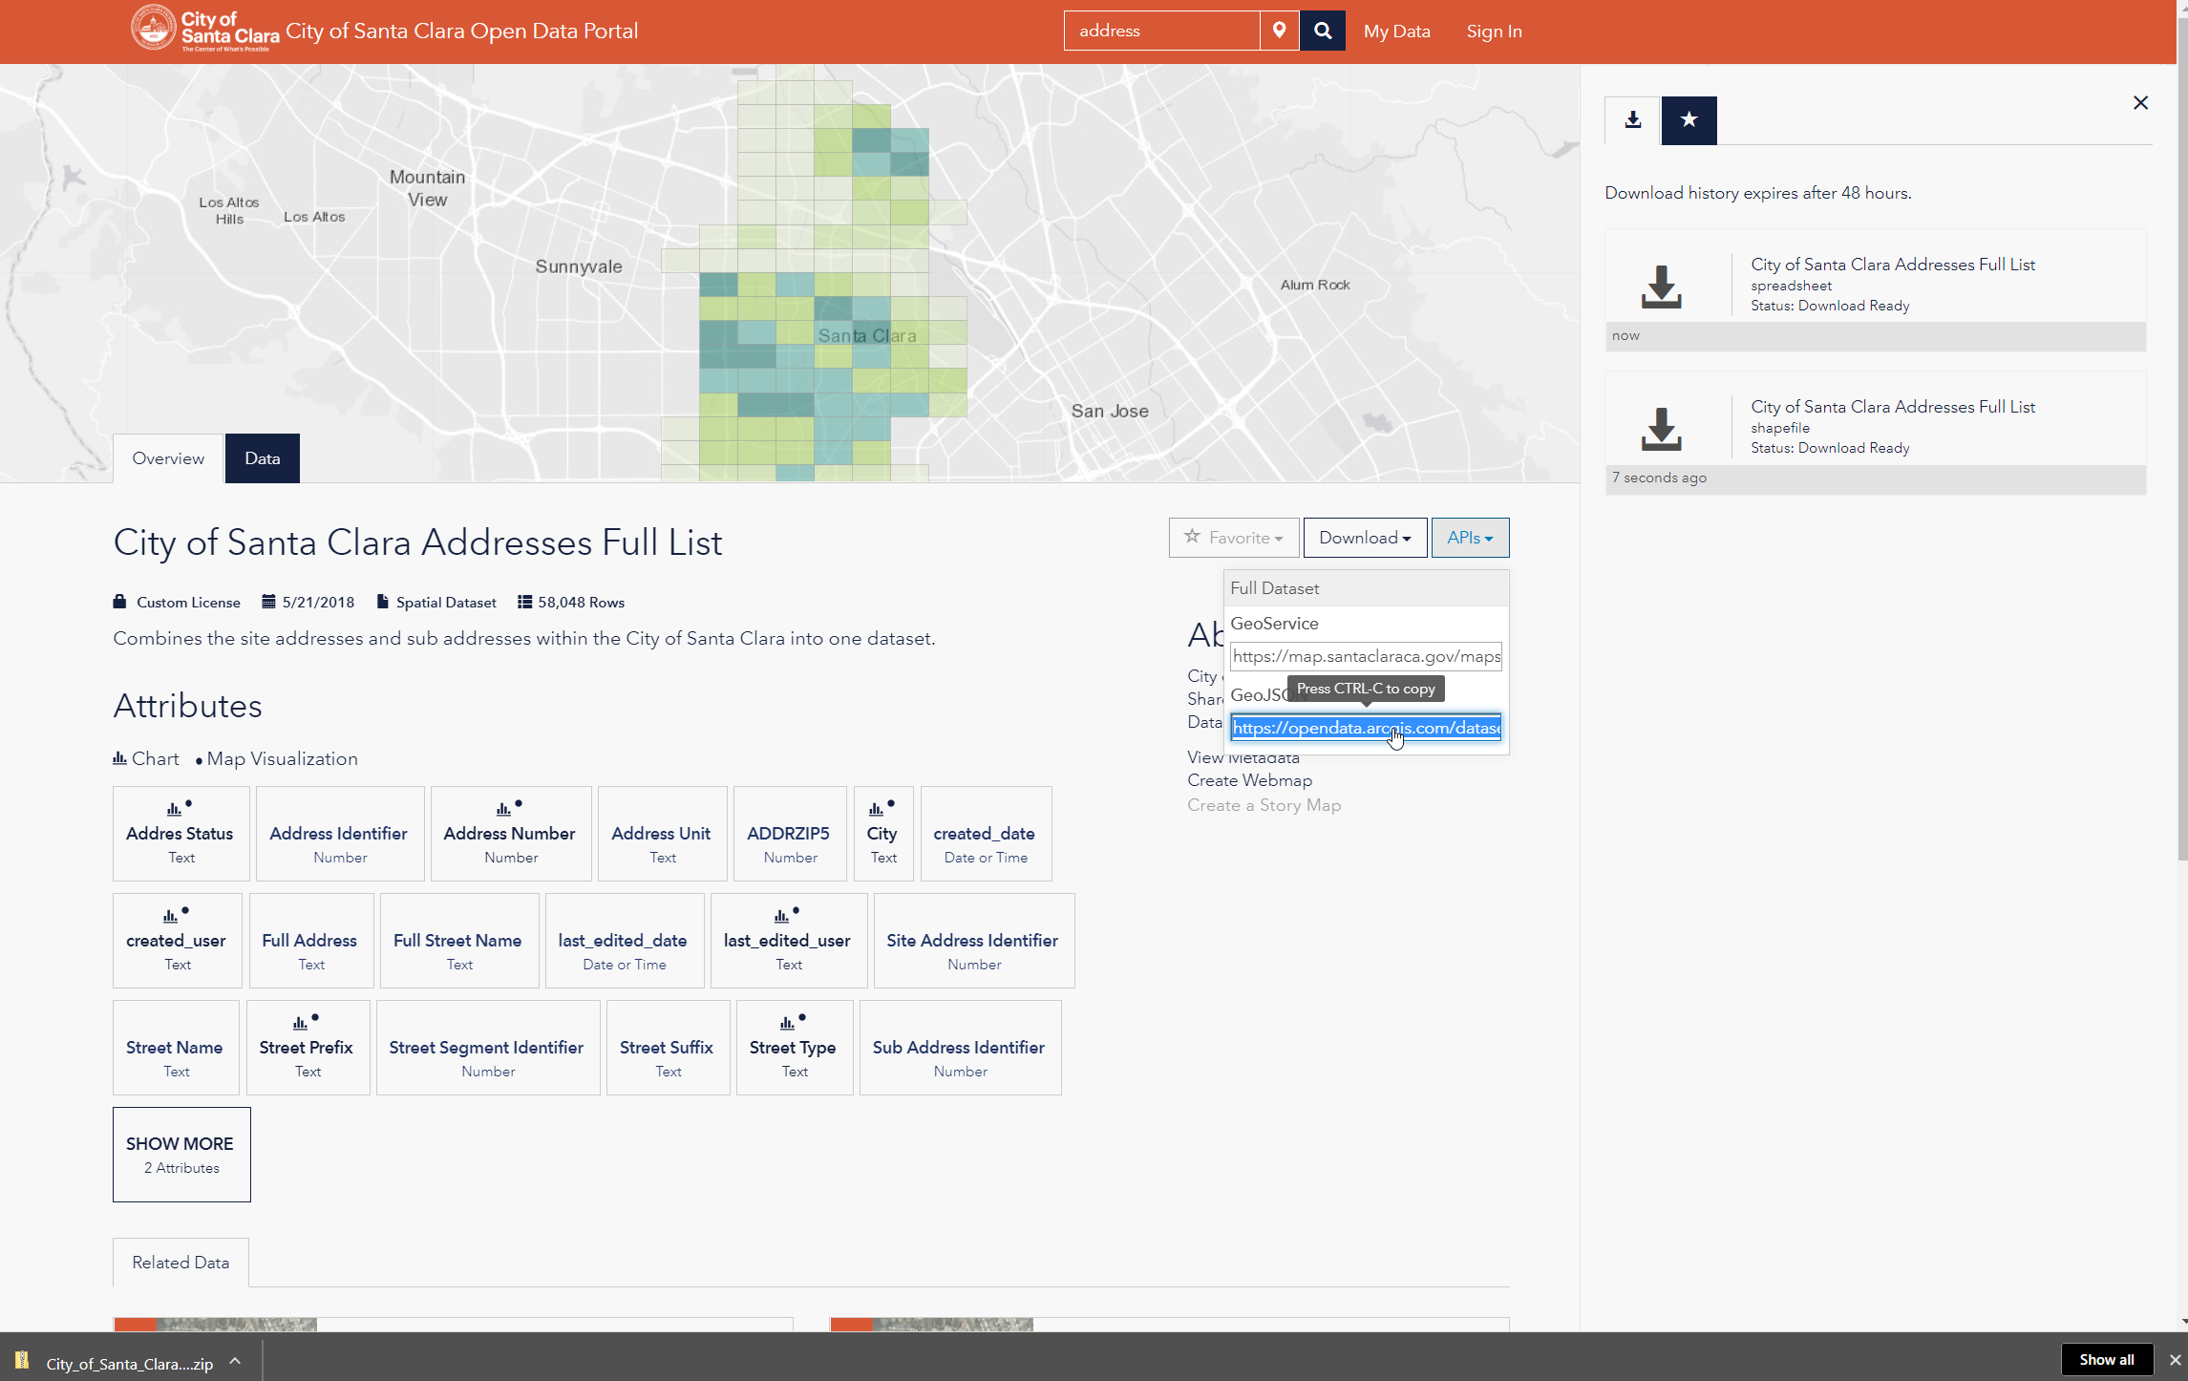Open the favorites star tab in side panel
Viewport: 2188px width, 1381px height.
click(x=1689, y=120)
